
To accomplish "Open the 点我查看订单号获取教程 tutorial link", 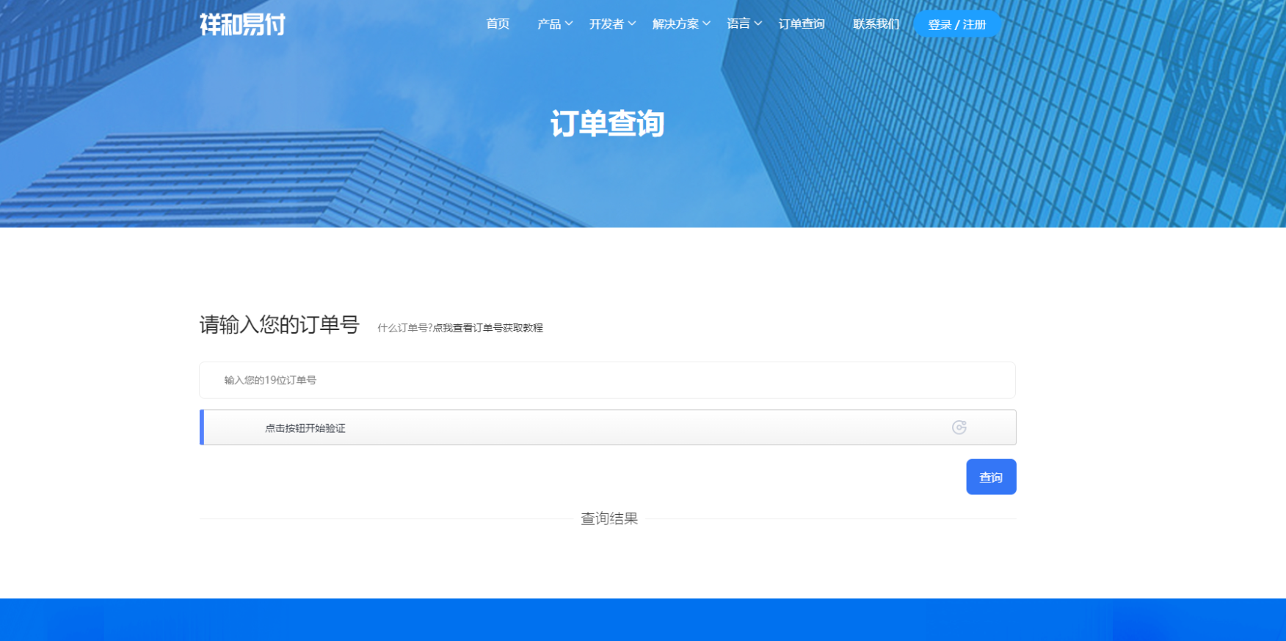I will point(488,328).
